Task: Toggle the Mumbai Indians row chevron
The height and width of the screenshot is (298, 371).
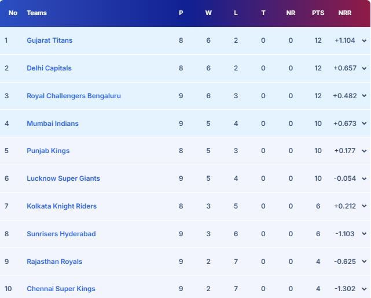Action: click(364, 124)
